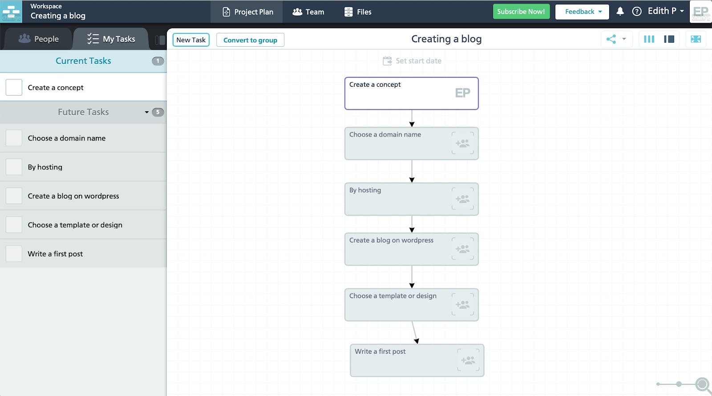Click the magnifier zoom icon
The height and width of the screenshot is (396, 712).
pos(702,384)
